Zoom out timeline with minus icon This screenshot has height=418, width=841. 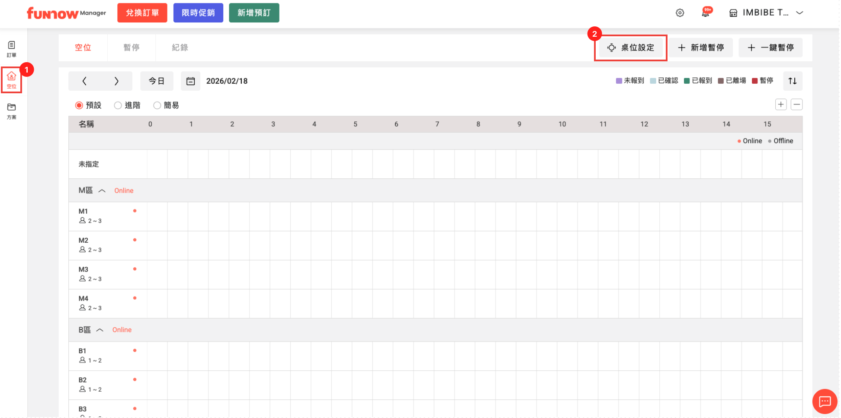click(x=796, y=104)
